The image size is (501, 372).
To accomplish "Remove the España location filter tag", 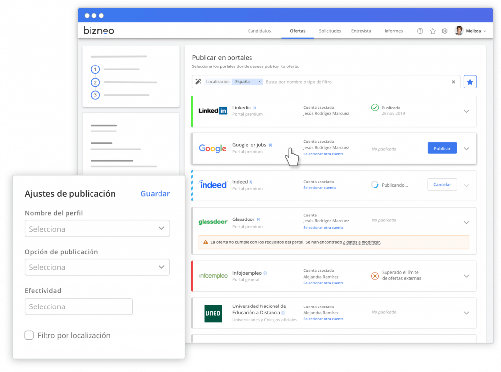I will pyautogui.click(x=259, y=82).
